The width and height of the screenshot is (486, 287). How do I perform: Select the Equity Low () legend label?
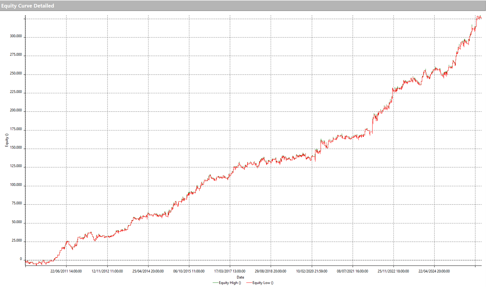tap(263, 283)
